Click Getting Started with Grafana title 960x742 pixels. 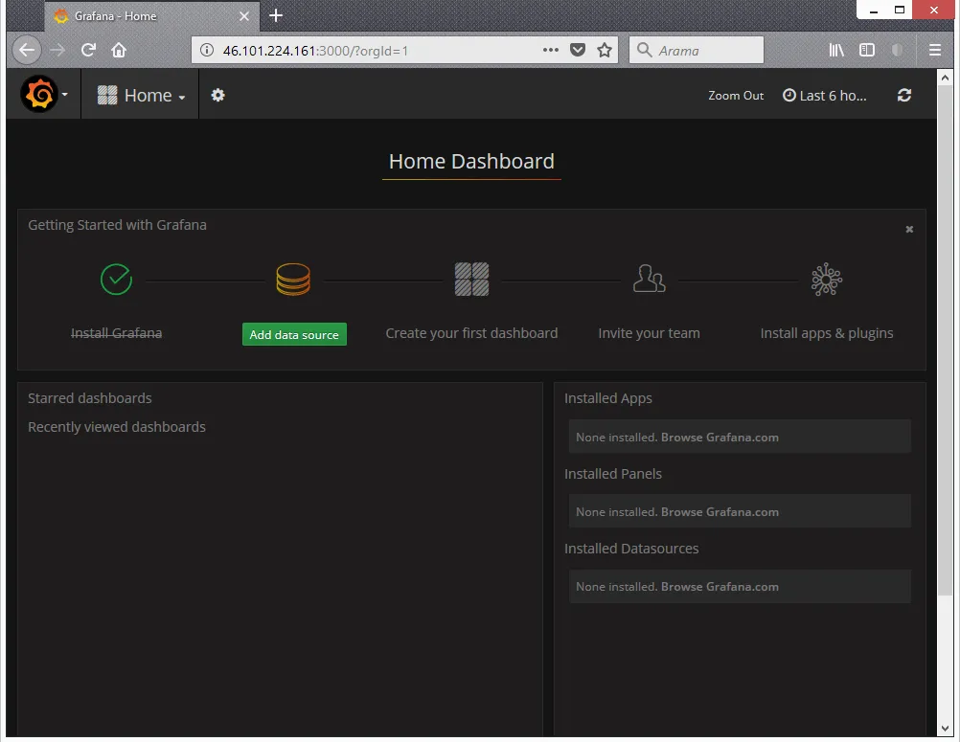[x=117, y=225]
